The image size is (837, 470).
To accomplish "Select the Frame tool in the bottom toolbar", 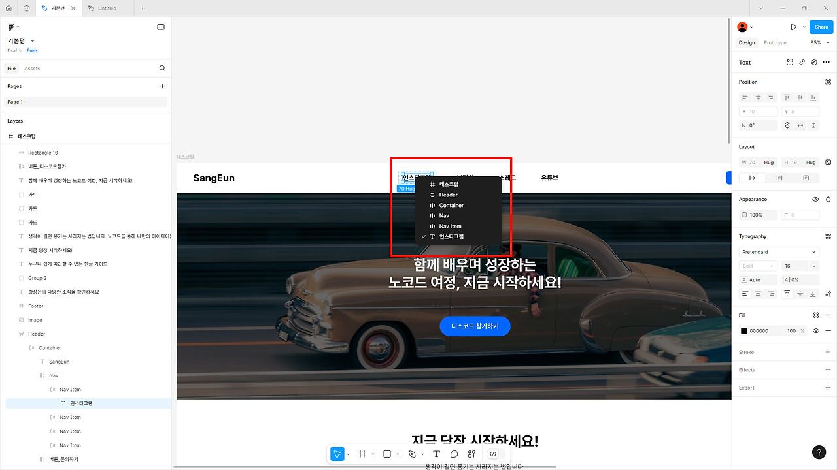I will coord(364,454).
